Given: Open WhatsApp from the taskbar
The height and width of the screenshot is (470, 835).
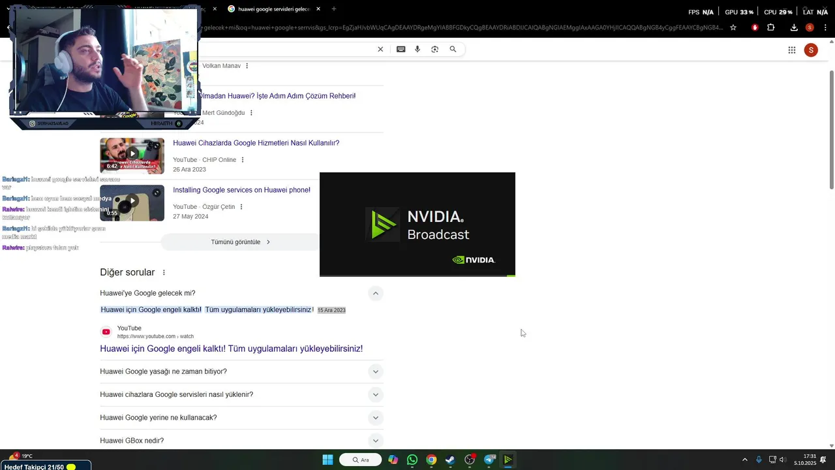Looking at the screenshot, I should [412, 460].
